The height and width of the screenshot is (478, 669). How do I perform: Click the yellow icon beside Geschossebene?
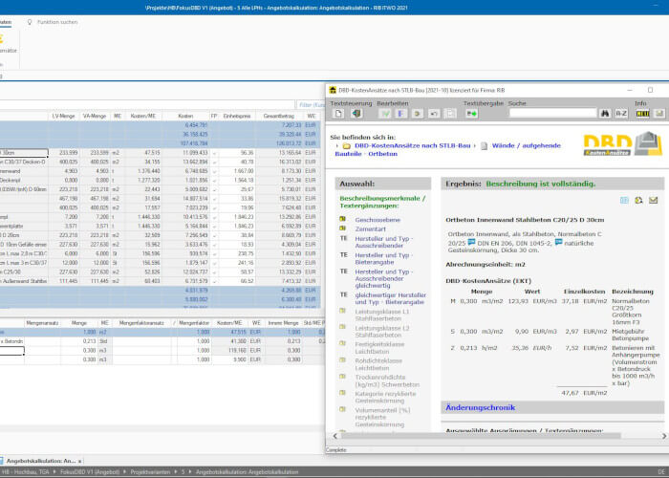tap(342, 219)
